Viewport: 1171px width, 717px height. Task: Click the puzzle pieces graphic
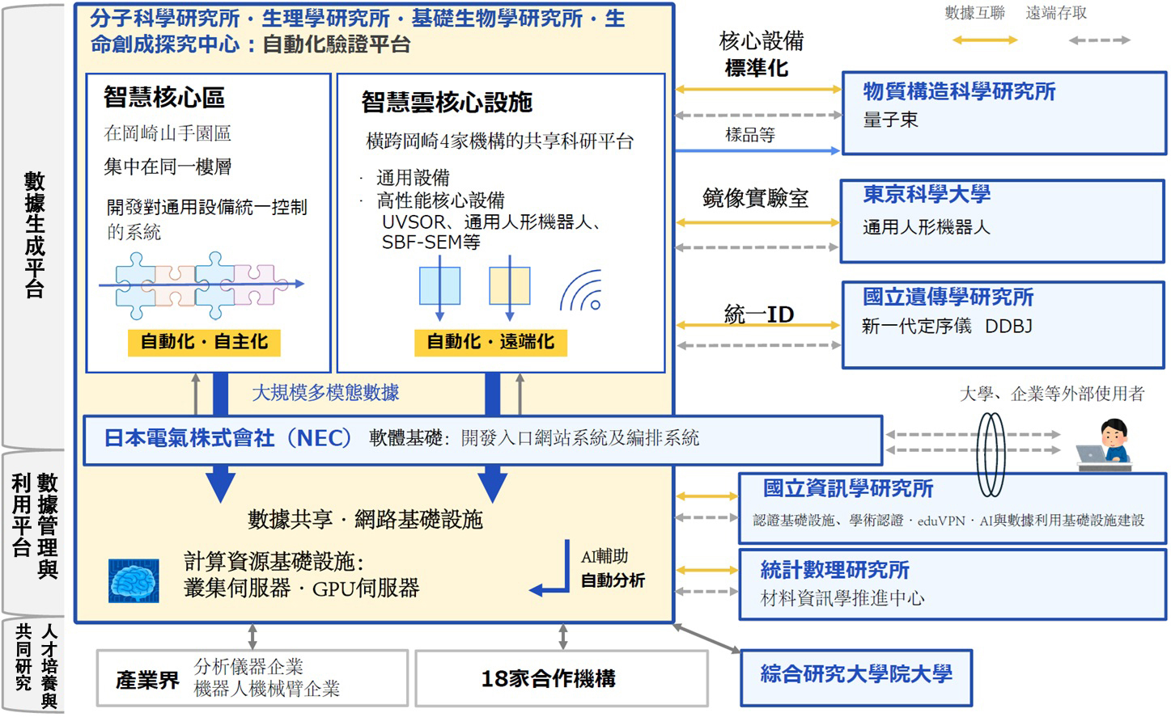coord(202,285)
